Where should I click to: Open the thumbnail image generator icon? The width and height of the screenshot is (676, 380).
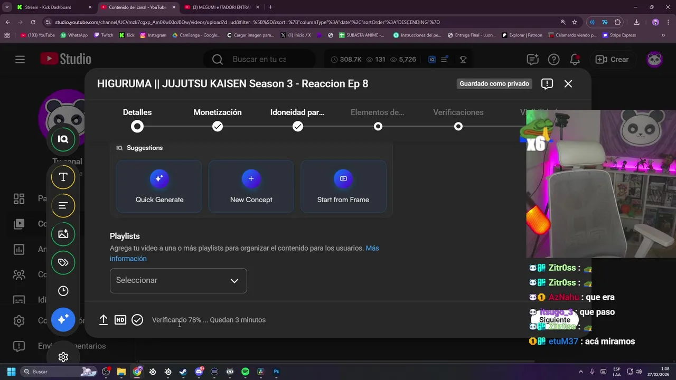tap(63, 234)
